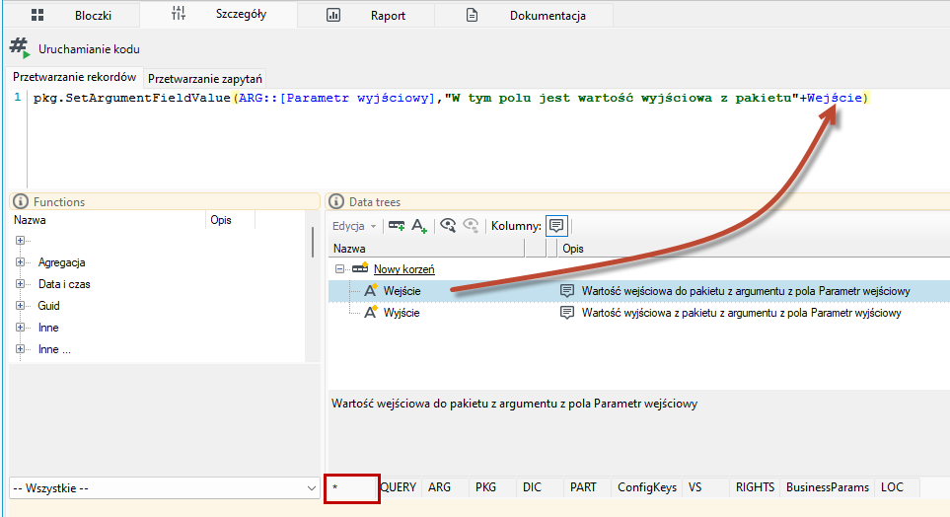This screenshot has height=517, width=950.
Task: Select the PKG data tree tab
Action: (492, 487)
